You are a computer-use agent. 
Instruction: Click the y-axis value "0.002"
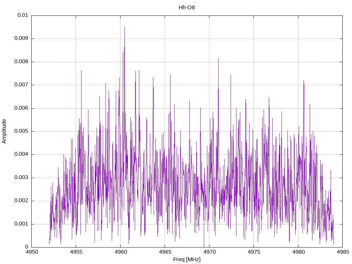coord(21,201)
